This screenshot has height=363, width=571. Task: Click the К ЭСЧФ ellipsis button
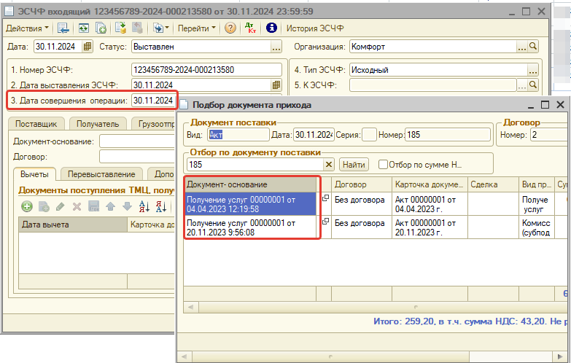tap(522, 85)
